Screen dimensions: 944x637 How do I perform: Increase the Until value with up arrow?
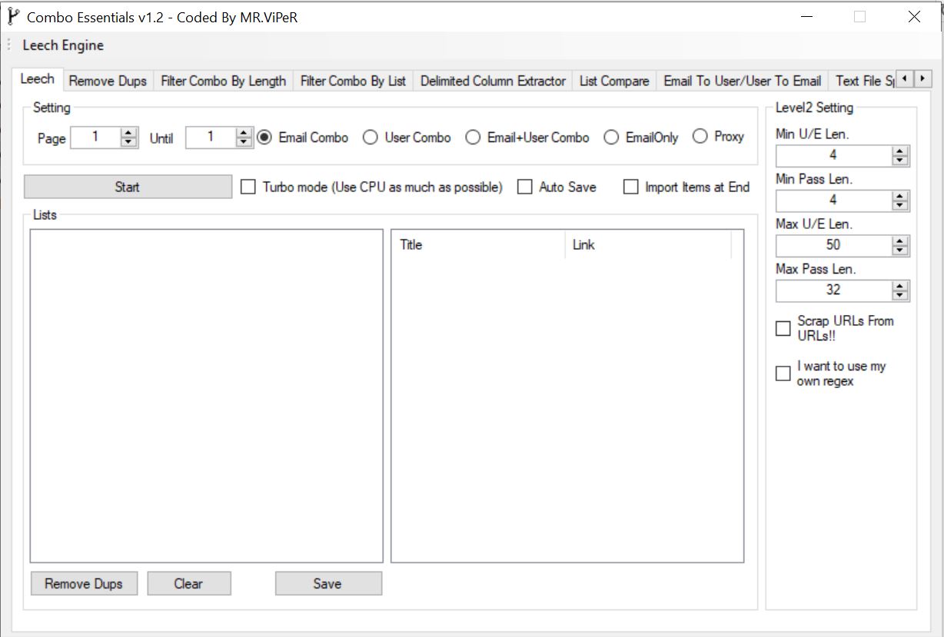coord(244,133)
